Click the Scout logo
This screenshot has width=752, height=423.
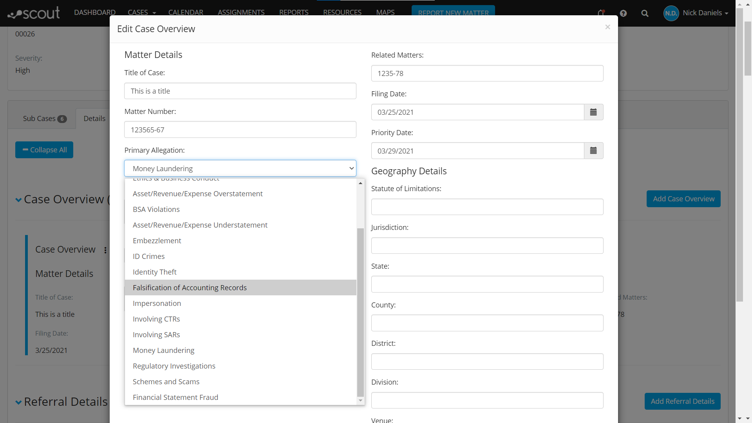click(x=33, y=13)
